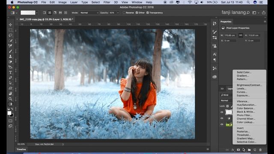Select the Gradient tool in toolbox
This screenshot has width=274, height=154.
point(10,104)
